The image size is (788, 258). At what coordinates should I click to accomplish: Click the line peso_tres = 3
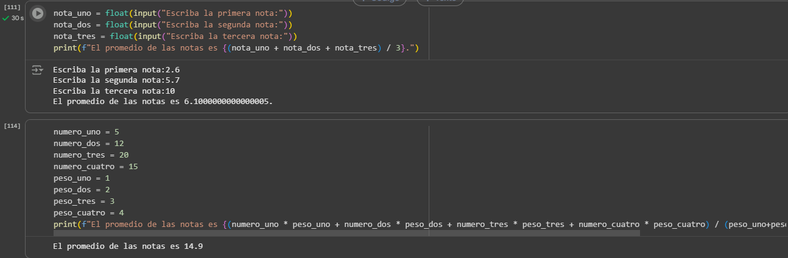click(84, 201)
